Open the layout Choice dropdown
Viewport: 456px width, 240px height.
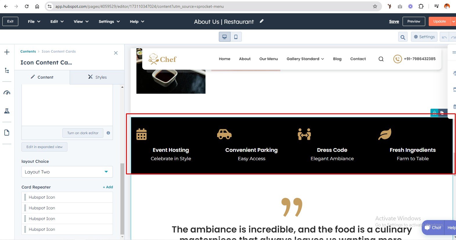coord(67,172)
